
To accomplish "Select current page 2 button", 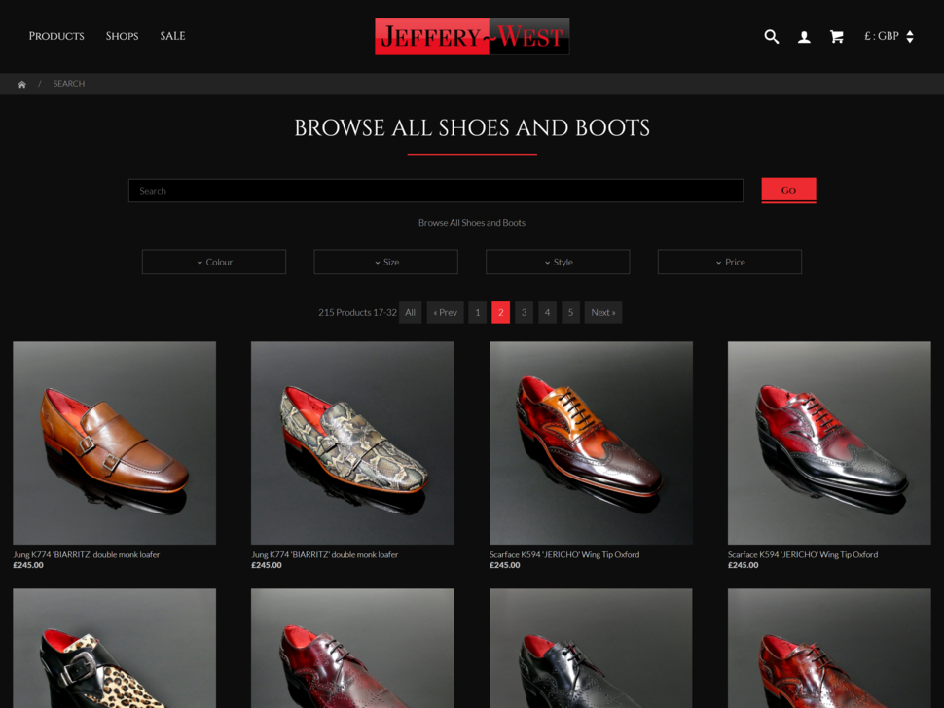I will point(501,312).
